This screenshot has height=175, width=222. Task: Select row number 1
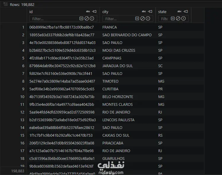tap(23, 27)
